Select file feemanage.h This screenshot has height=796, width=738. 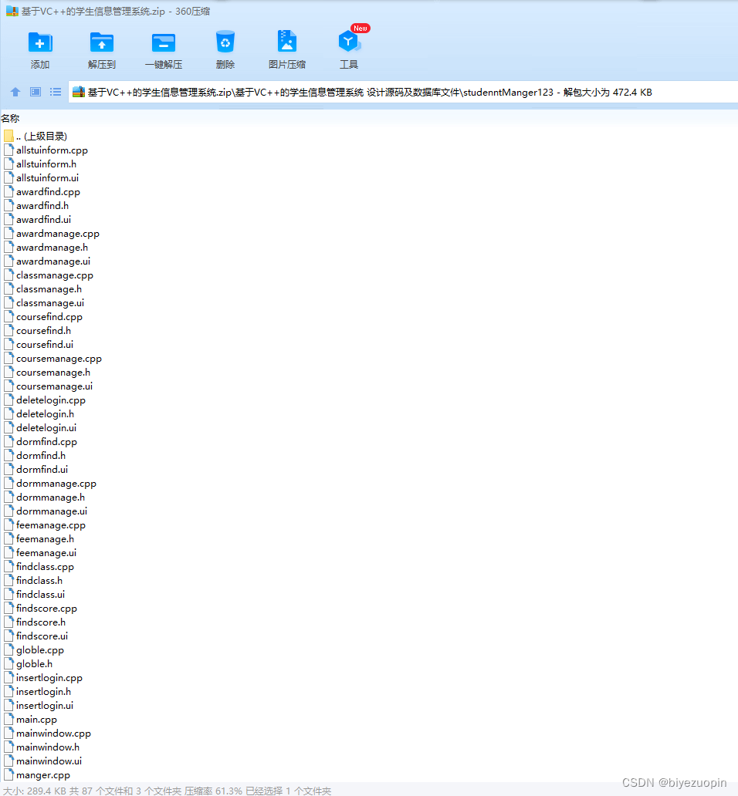point(39,538)
